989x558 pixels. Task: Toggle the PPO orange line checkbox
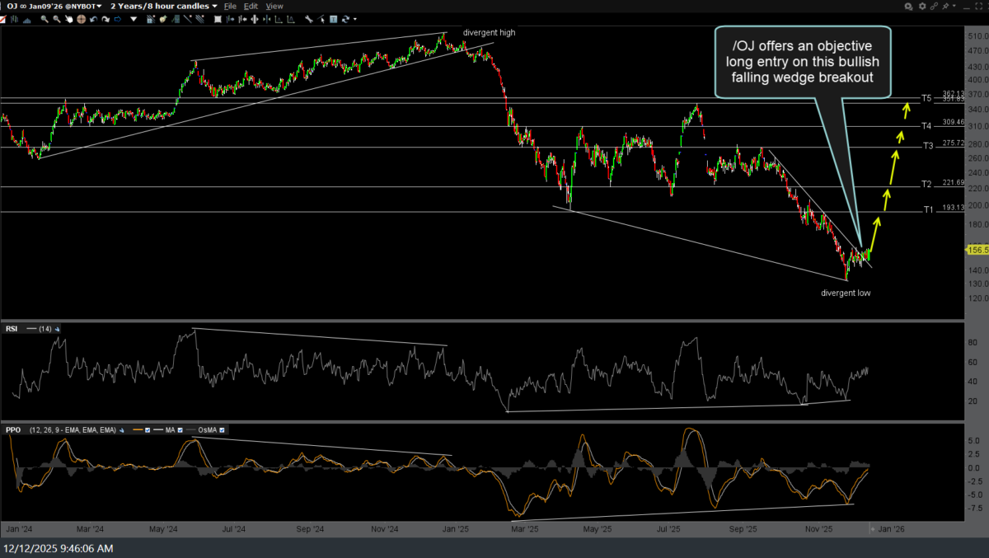(x=148, y=430)
